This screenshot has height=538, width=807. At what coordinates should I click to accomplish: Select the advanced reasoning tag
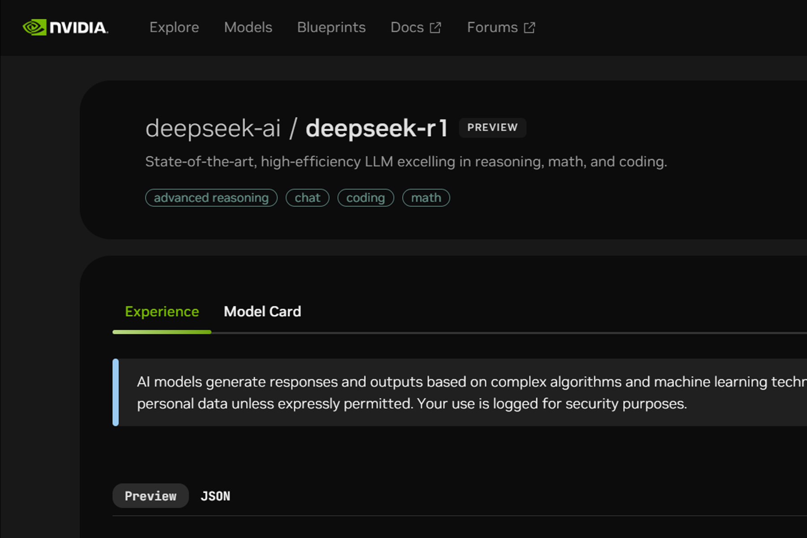211,198
